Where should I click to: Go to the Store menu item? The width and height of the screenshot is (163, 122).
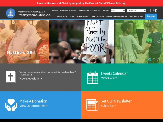[106, 11]
